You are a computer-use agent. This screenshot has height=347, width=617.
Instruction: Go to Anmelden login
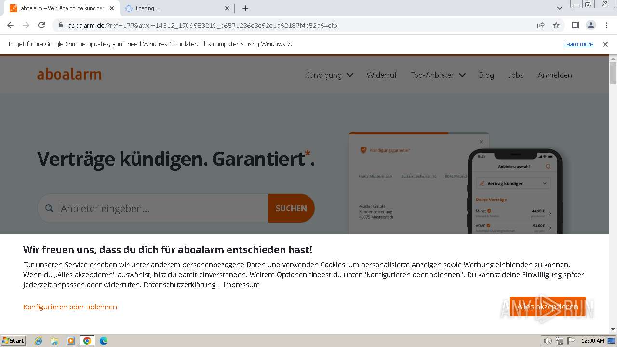(555, 75)
